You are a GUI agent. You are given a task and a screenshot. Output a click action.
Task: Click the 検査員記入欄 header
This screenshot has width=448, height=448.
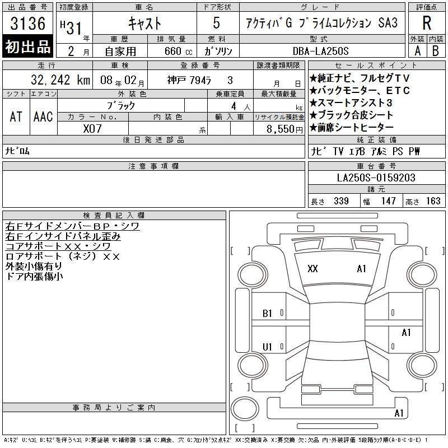(114, 215)
